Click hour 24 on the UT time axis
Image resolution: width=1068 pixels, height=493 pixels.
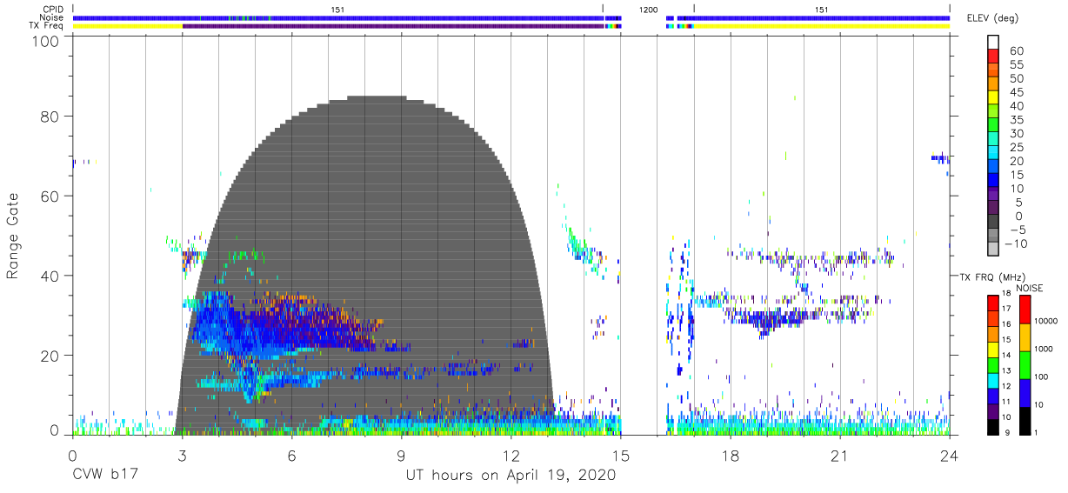click(950, 455)
